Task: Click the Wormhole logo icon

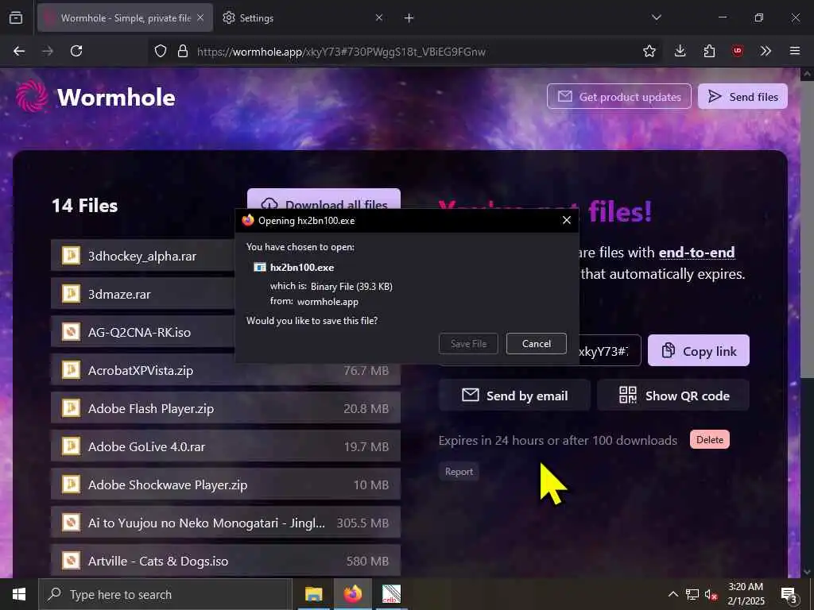Action: pos(32,96)
